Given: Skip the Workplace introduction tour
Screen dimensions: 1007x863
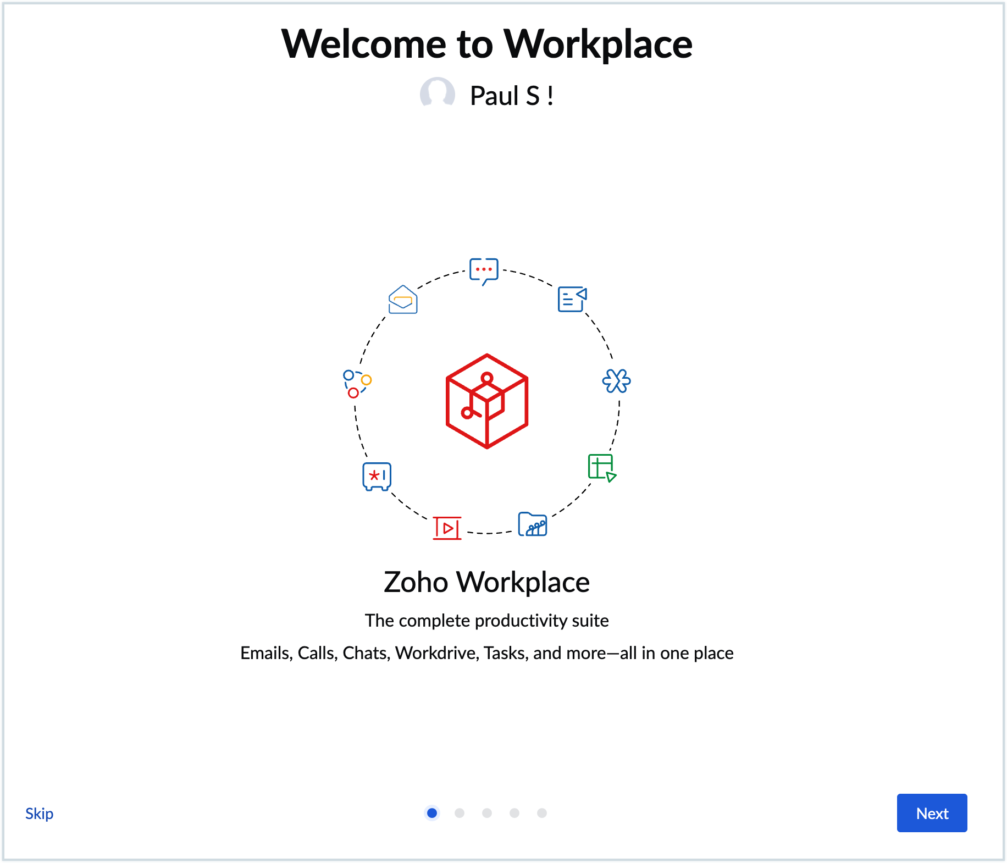Looking at the screenshot, I should point(38,813).
